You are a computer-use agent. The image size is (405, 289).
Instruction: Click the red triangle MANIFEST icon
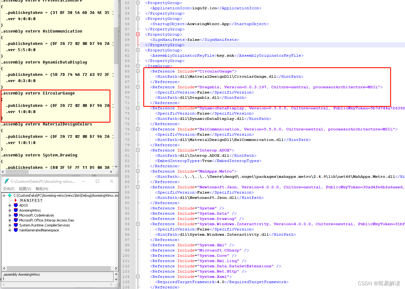tap(16, 200)
